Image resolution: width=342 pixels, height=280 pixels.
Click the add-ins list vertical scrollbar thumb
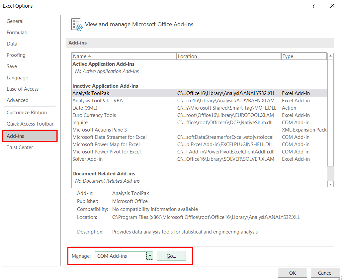pos(330,113)
